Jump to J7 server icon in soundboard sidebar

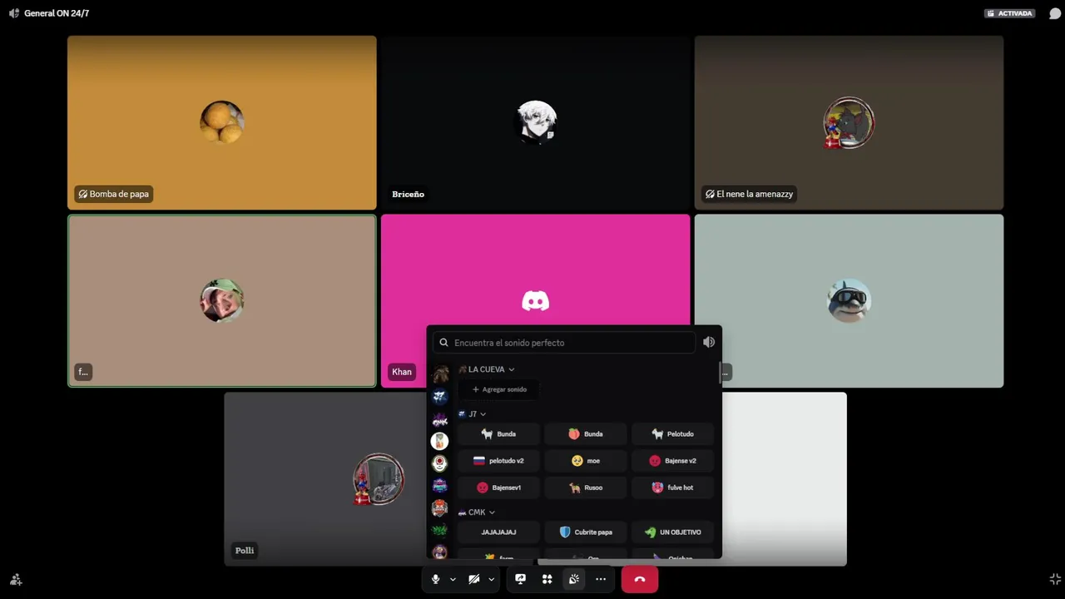point(440,396)
